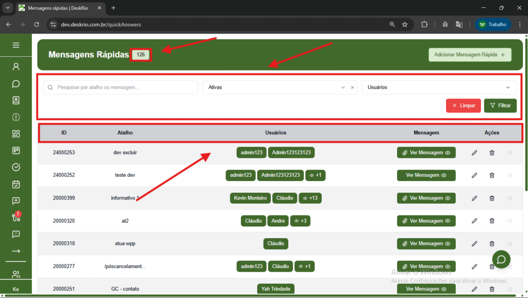Delete the 'teste dev' row via trash icon
Image resolution: width=528 pixels, height=298 pixels.
pyautogui.click(x=492, y=175)
